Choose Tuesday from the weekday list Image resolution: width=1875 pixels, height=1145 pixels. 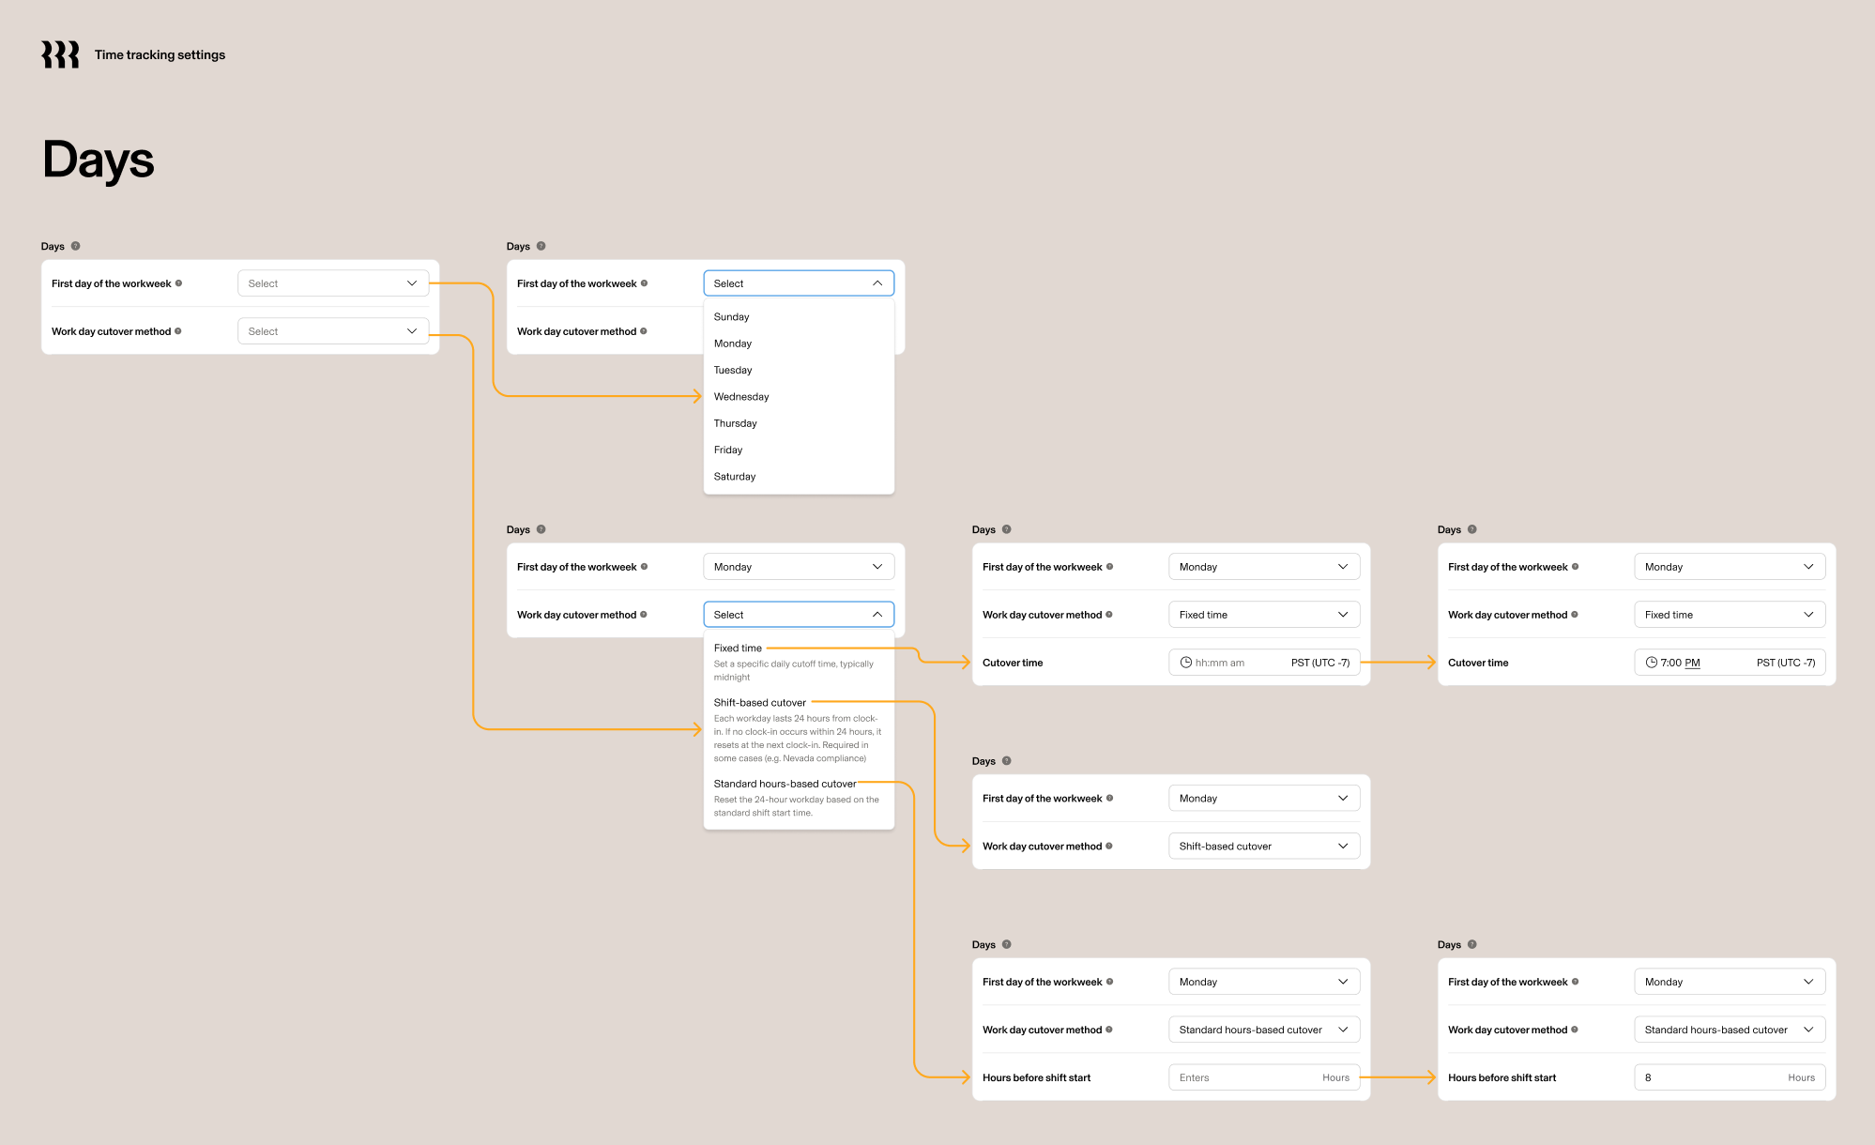point(799,370)
